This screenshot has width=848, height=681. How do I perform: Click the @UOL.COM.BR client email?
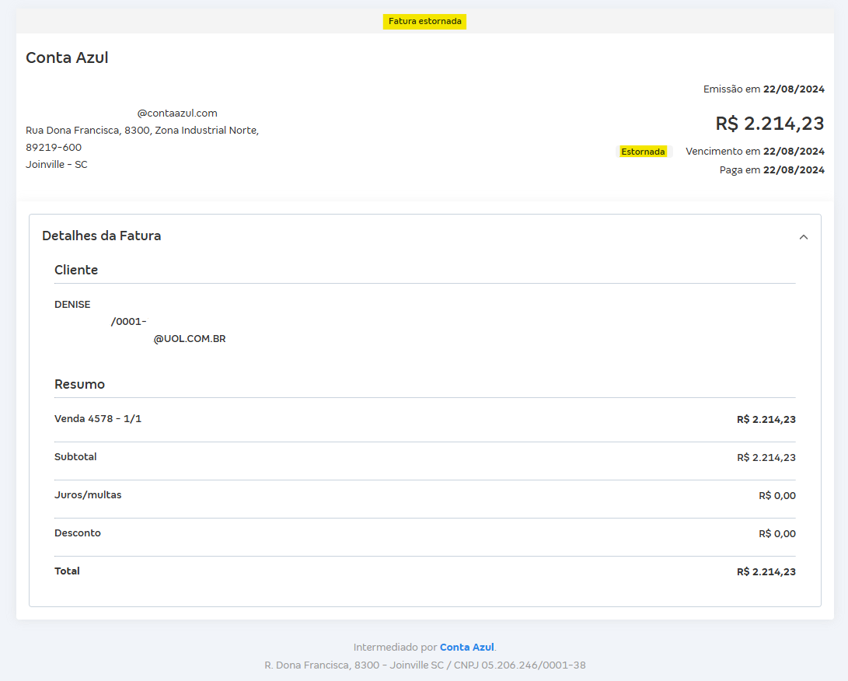[190, 339]
